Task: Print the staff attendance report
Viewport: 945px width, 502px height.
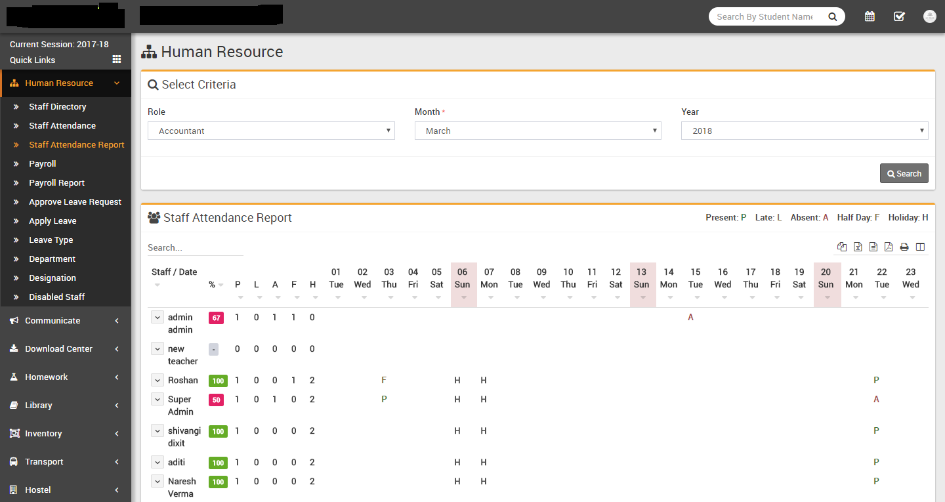Action: (x=904, y=247)
